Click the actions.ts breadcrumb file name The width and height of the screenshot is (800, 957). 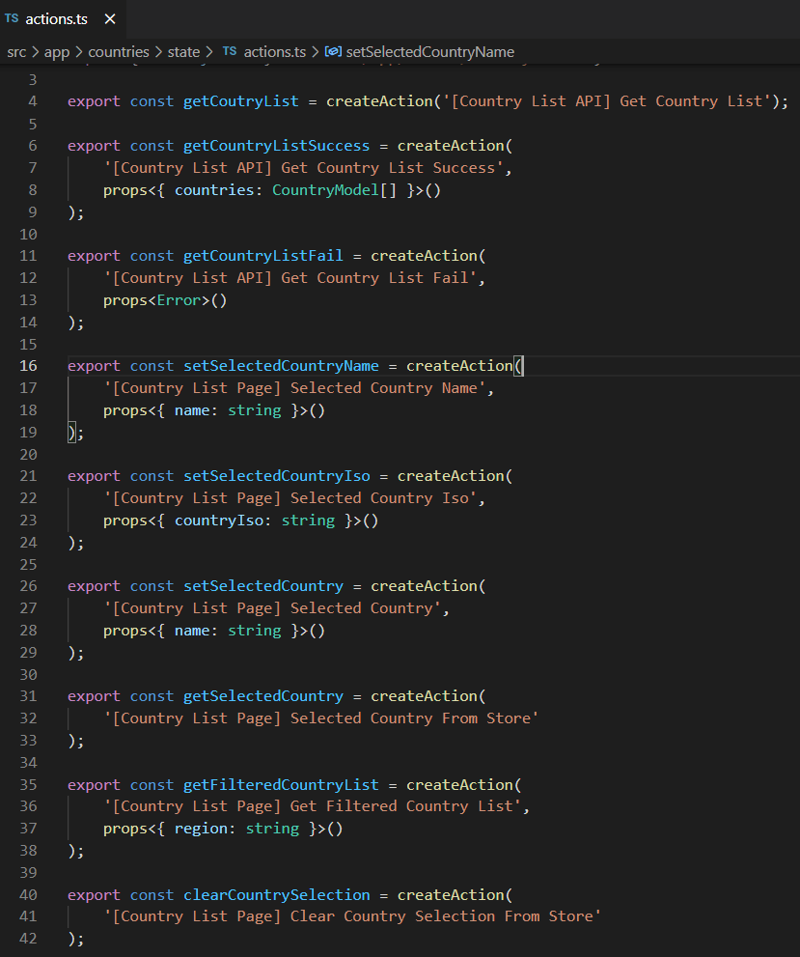point(276,51)
